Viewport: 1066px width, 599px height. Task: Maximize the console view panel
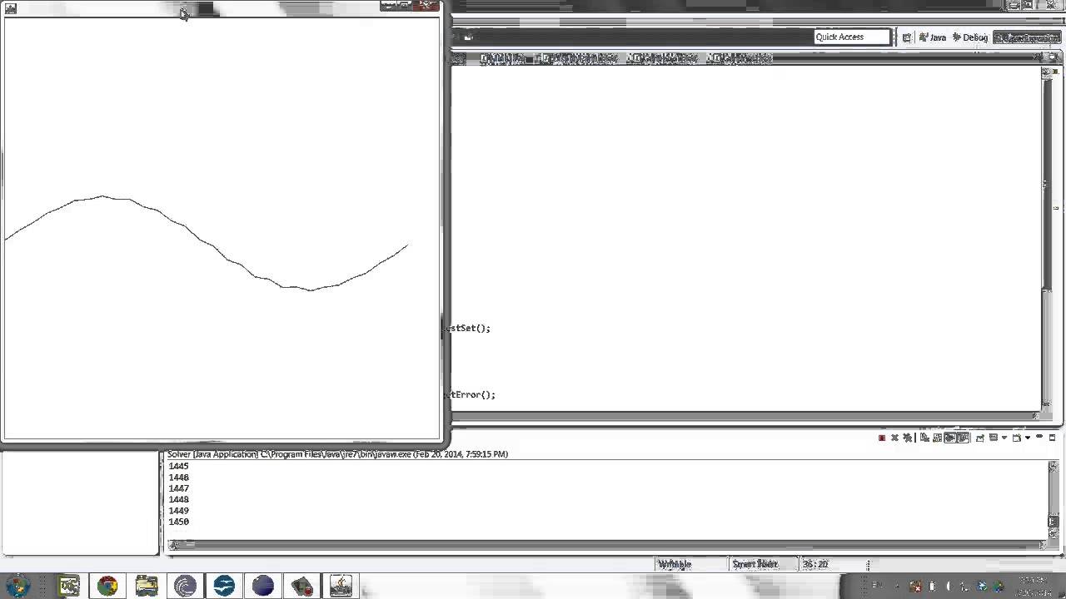1052,438
